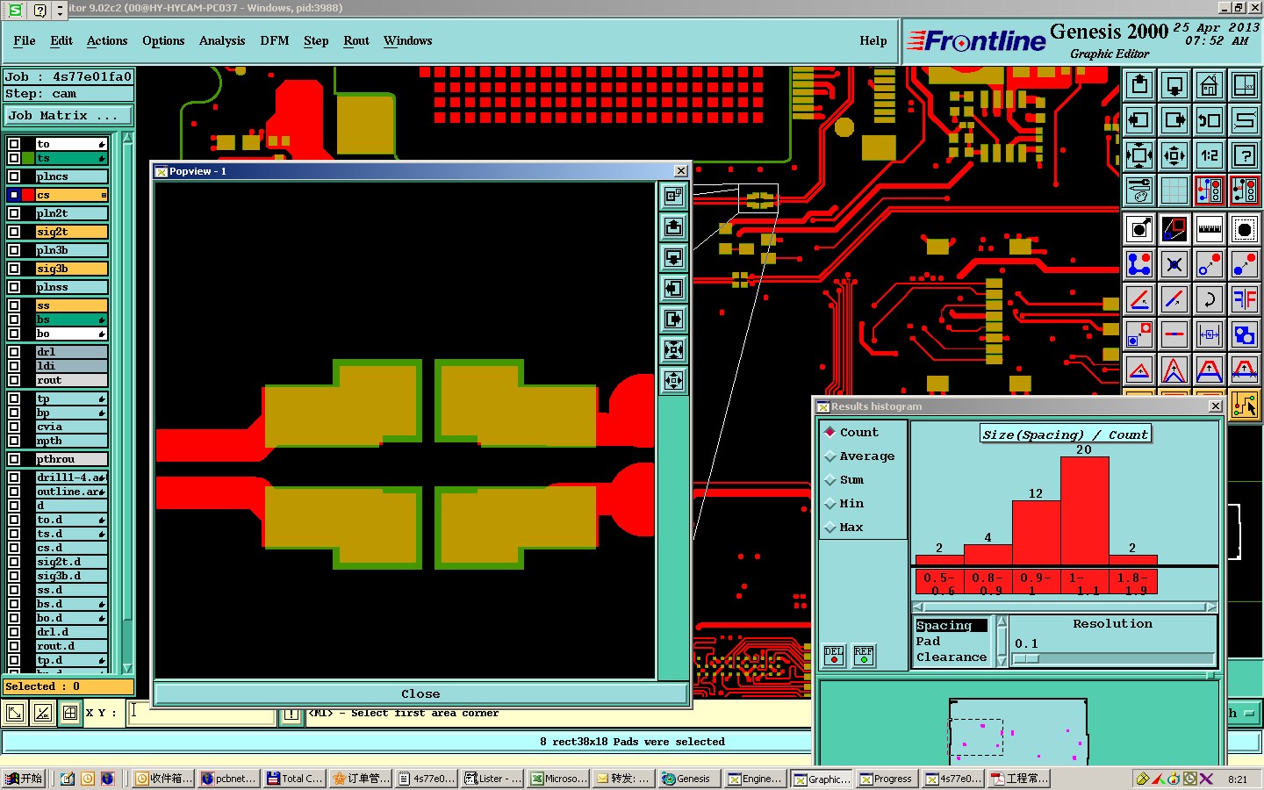This screenshot has width=1264, height=790.
Task: Select the mirror F tool
Action: (1245, 299)
